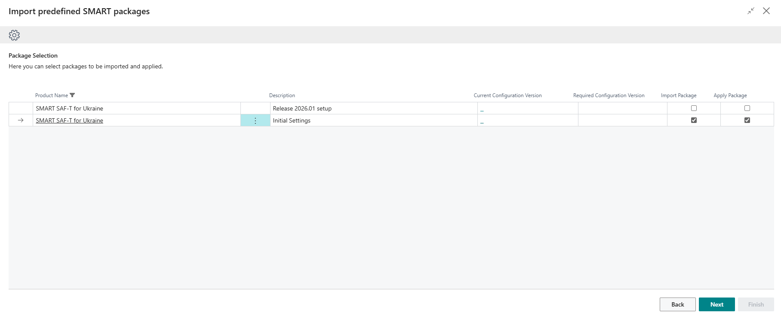The image size is (781, 313).
Task: Click the Next button
Action: click(x=716, y=304)
